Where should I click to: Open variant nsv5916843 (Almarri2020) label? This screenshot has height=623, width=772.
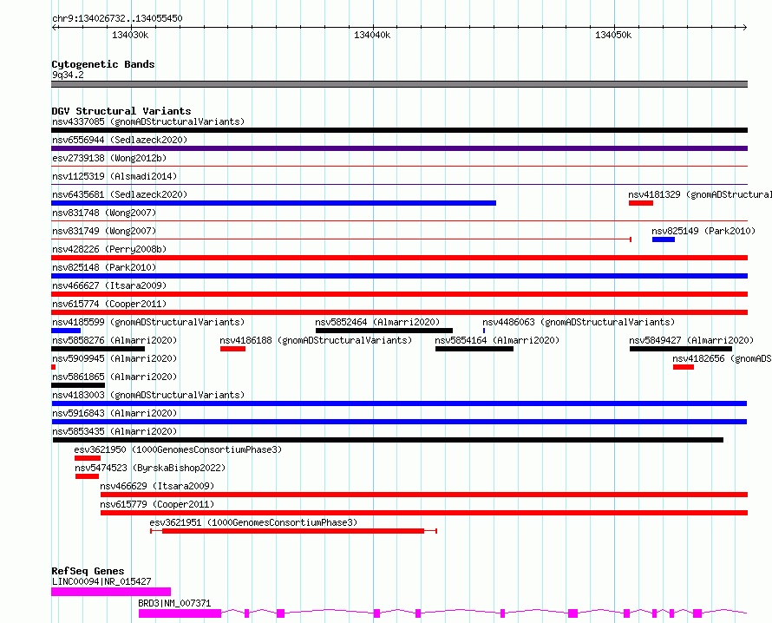click(114, 413)
